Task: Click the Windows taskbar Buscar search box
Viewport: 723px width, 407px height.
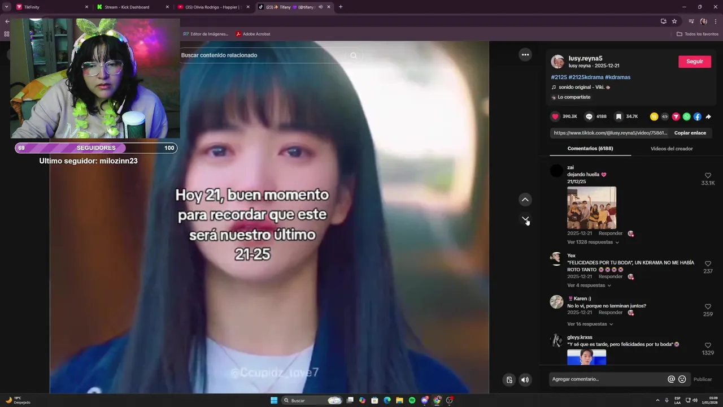Action: pyautogui.click(x=312, y=400)
